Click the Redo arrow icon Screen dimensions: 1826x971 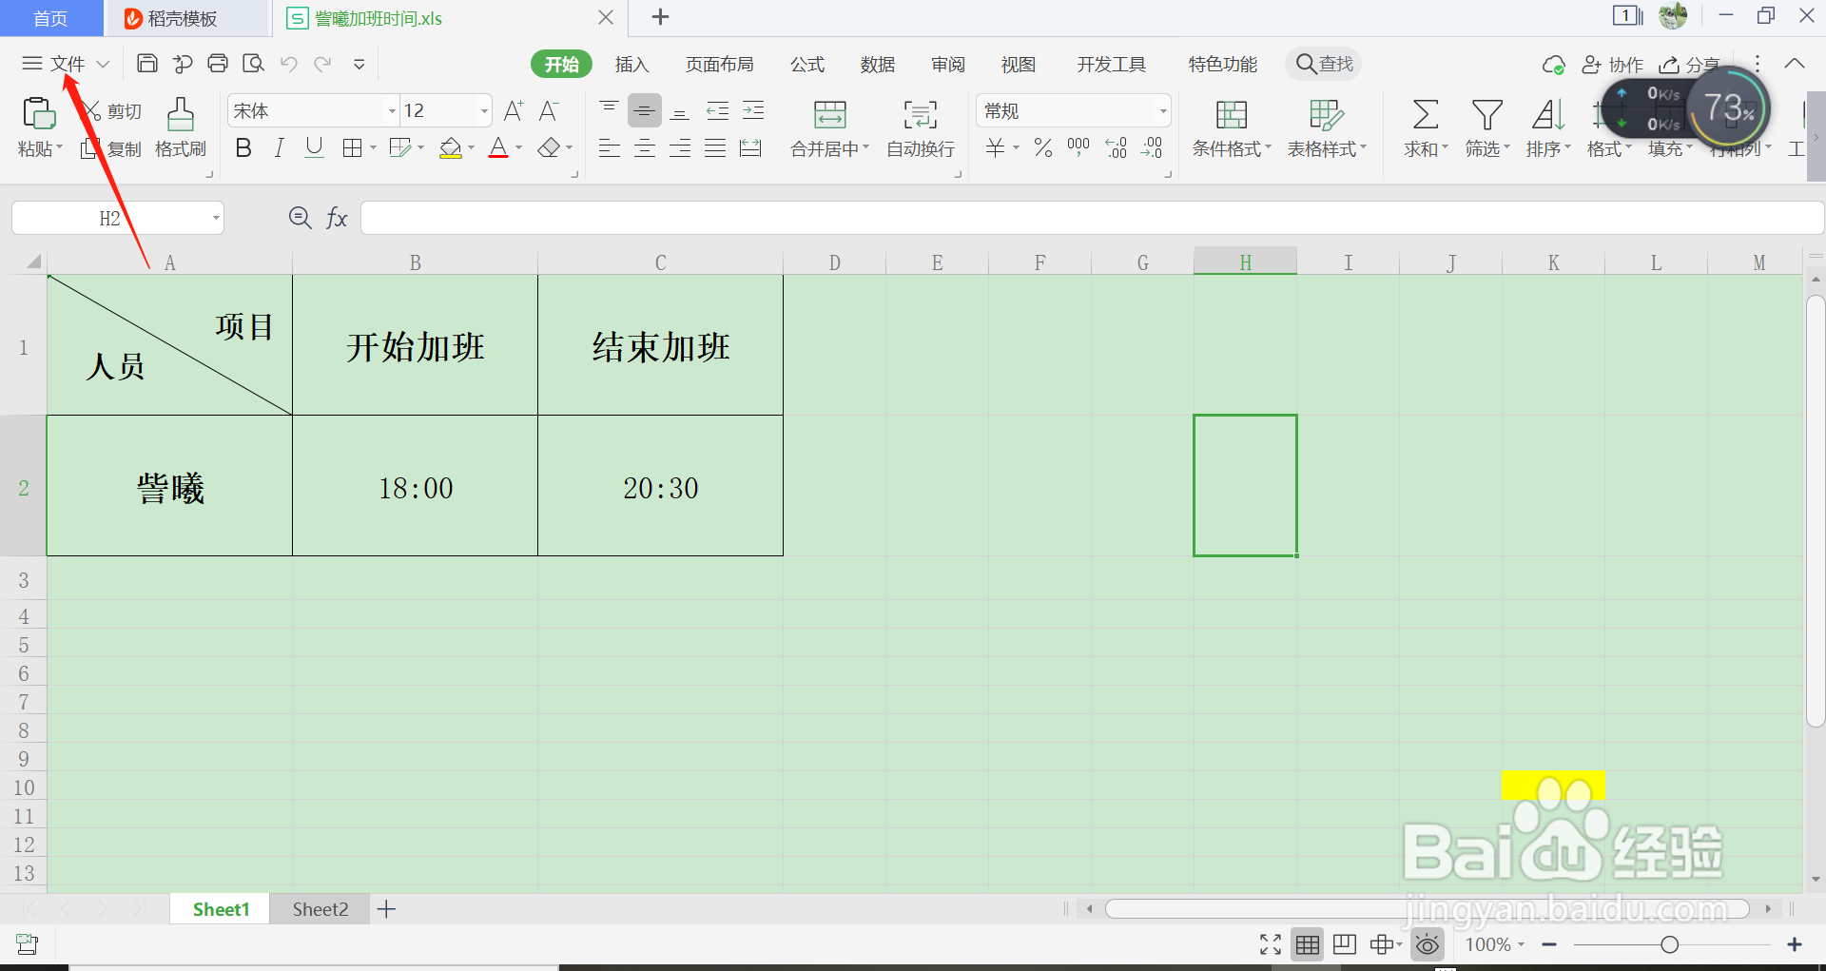pos(323,64)
